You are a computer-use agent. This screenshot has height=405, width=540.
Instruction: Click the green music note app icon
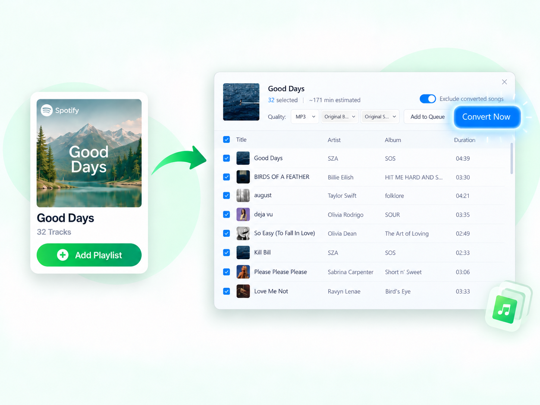(505, 309)
